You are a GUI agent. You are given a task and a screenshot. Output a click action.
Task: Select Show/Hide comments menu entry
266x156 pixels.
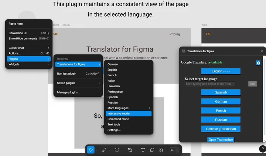click(29, 39)
